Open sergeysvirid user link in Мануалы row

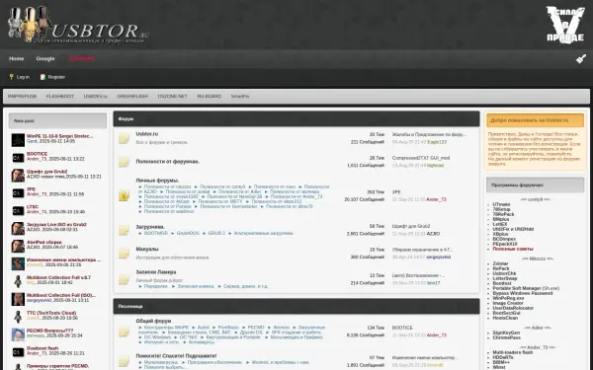[438, 257]
